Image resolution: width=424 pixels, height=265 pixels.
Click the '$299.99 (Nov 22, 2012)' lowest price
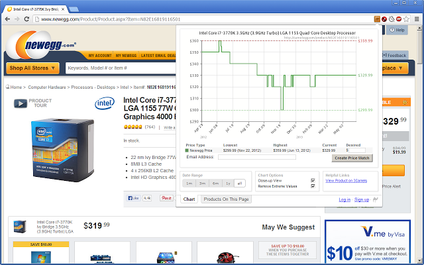coord(242,150)
